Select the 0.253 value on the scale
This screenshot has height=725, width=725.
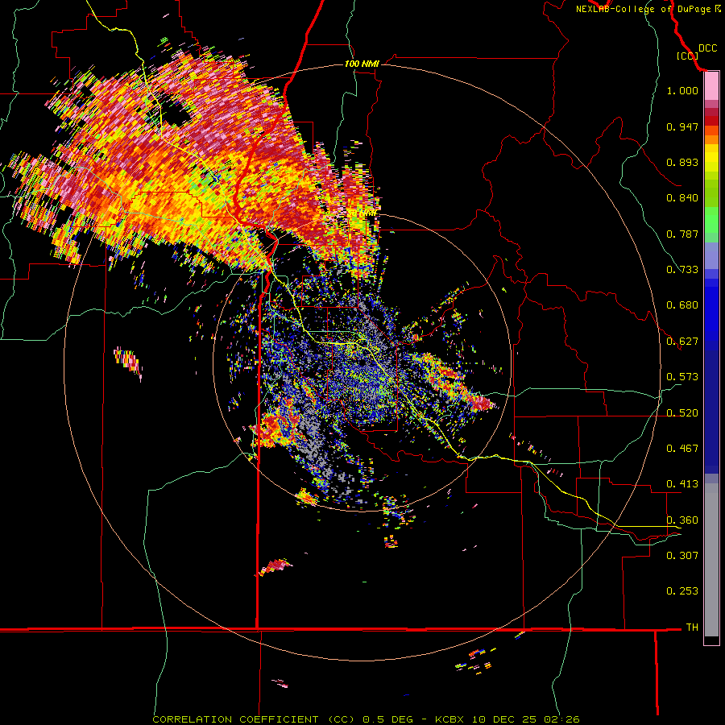point(682,591)
